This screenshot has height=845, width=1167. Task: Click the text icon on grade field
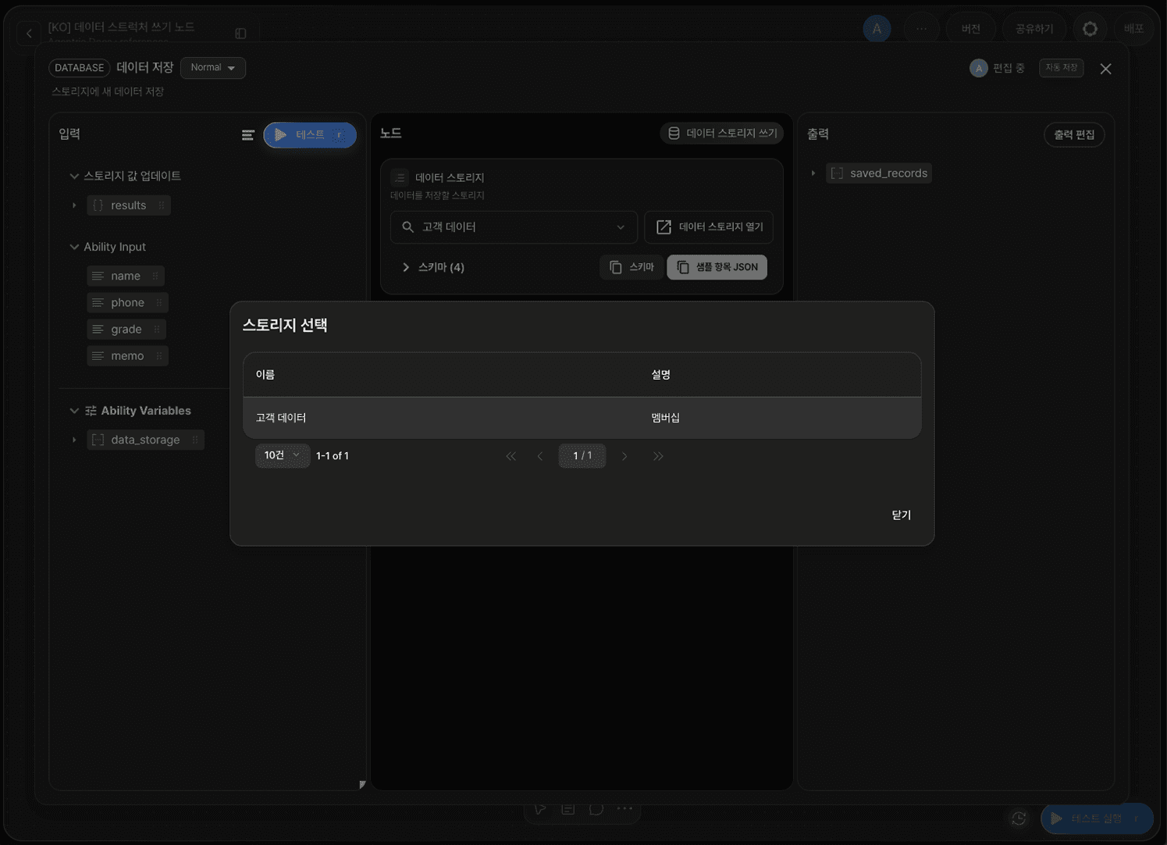(x=98, y=329)
